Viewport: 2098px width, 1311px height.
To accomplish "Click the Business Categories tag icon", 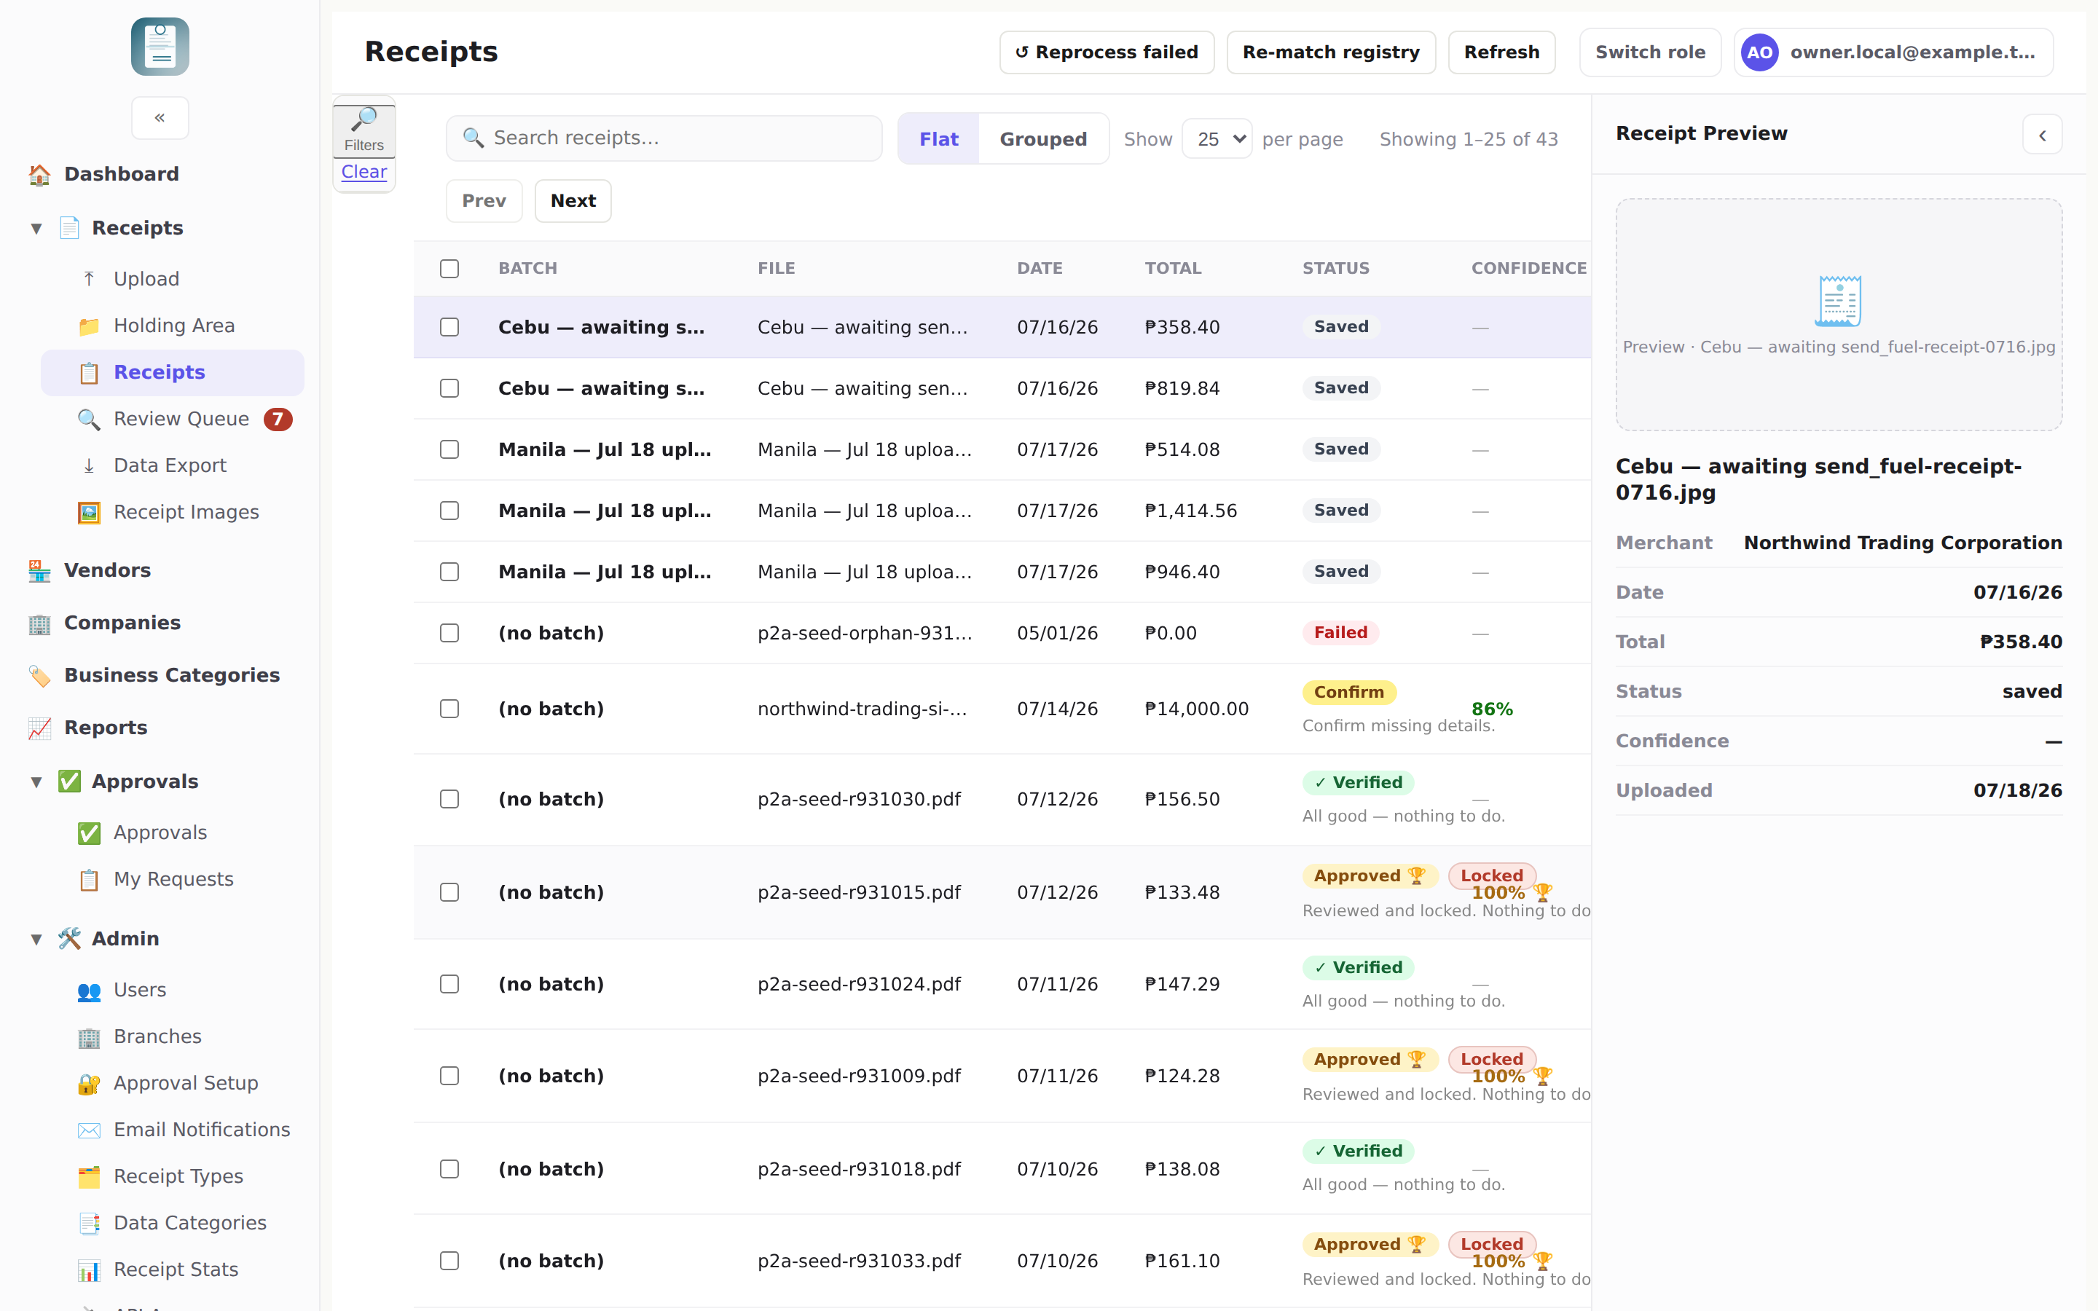I will 39,675.
